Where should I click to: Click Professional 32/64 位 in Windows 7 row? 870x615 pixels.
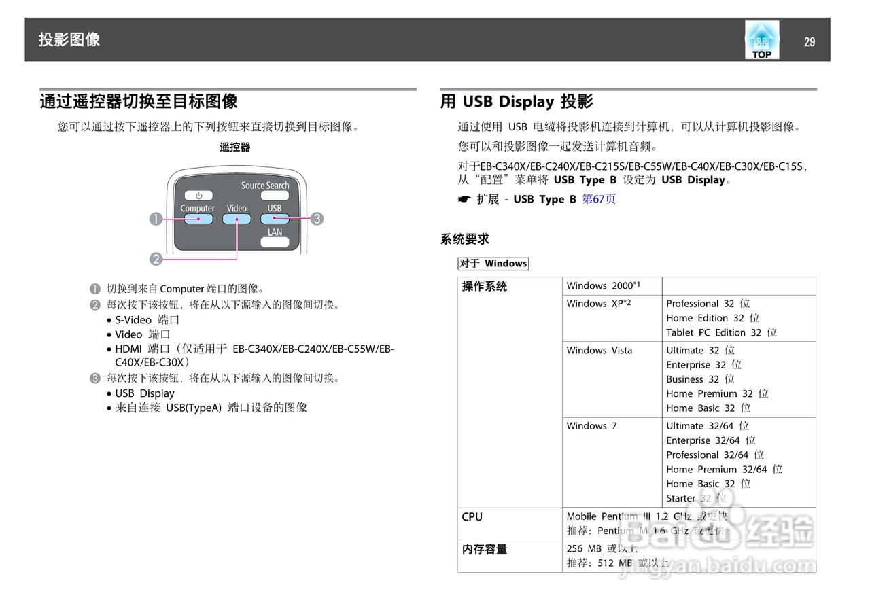[x=715, y=455]
